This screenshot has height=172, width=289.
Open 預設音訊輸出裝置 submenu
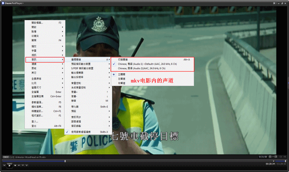(88, 64)
